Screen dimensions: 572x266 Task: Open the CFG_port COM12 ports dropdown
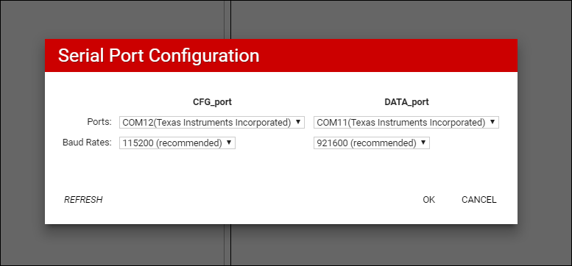point(211,122)
